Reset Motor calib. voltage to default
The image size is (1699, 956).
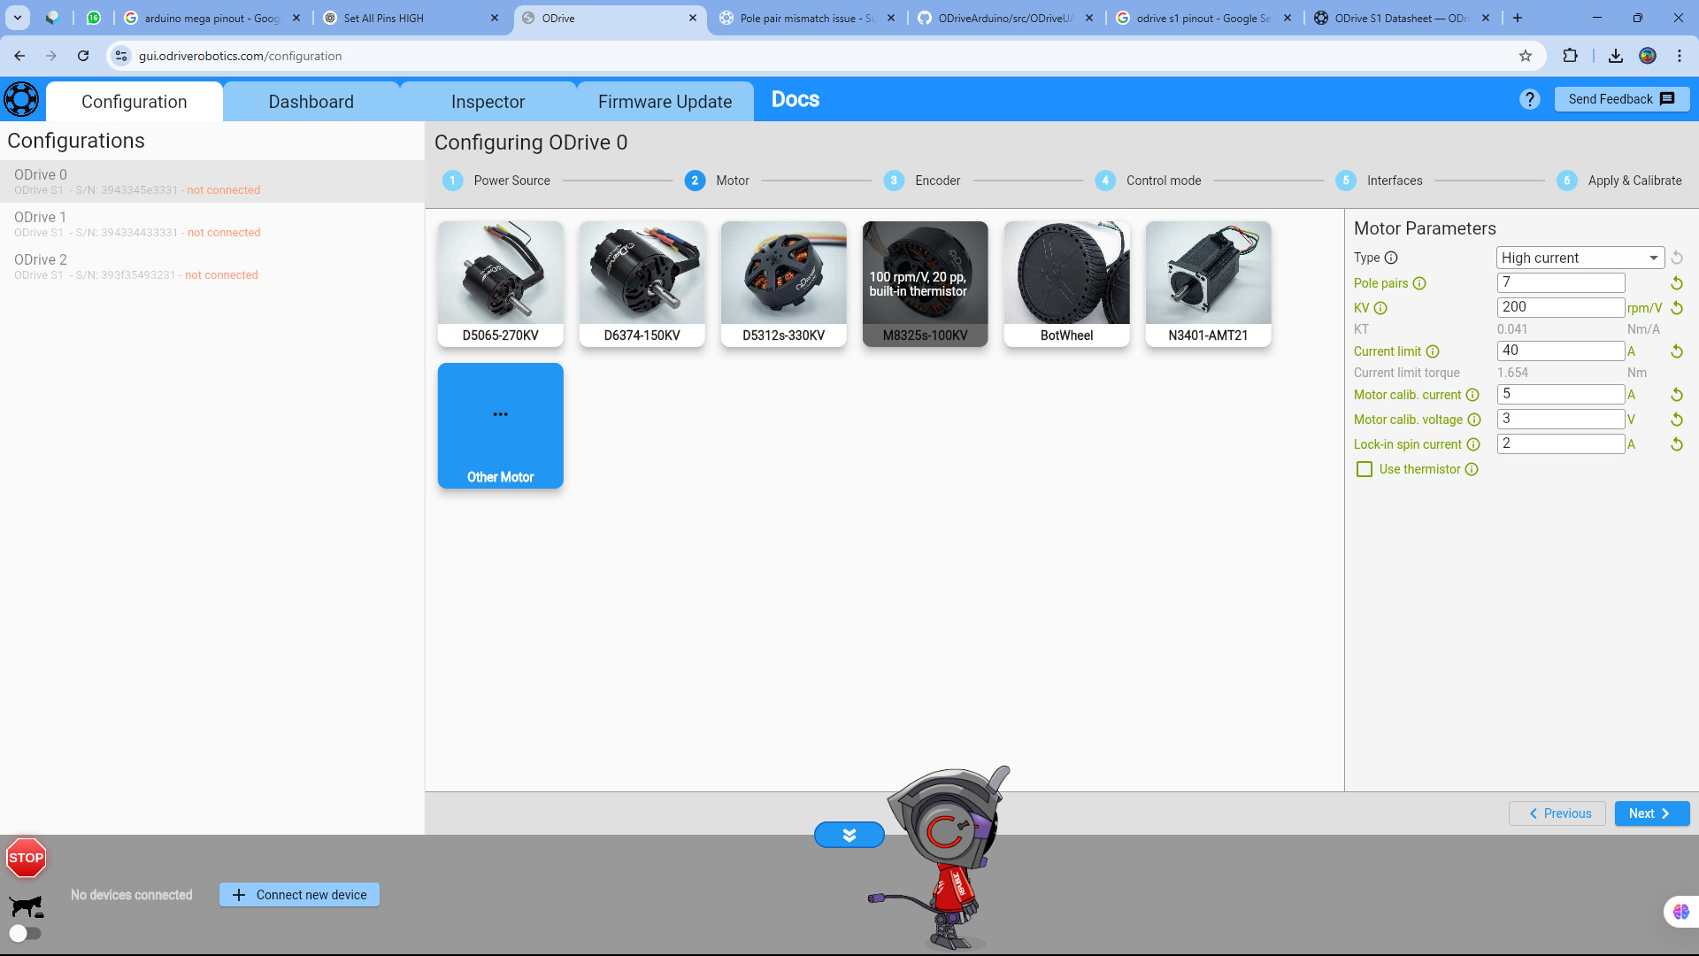pyautogui.click(x=1677, y=420)
